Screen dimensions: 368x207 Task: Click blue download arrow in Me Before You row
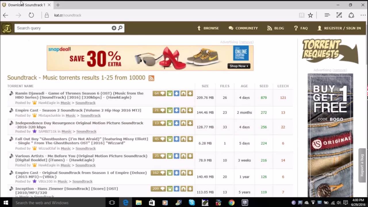coord(177,156)
